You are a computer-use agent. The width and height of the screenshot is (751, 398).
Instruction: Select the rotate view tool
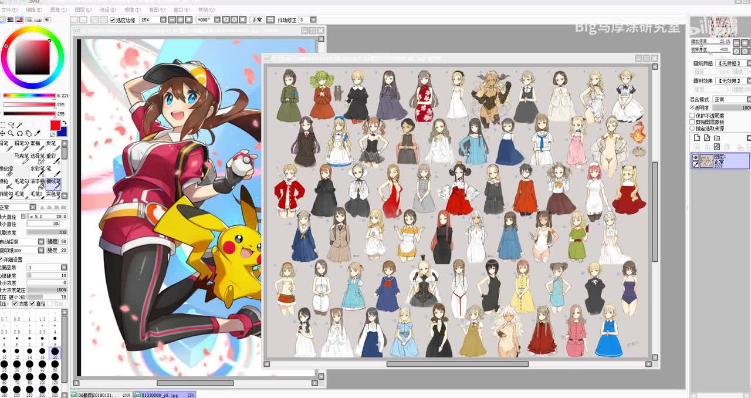pyautogui.click(x=19, y=133)
